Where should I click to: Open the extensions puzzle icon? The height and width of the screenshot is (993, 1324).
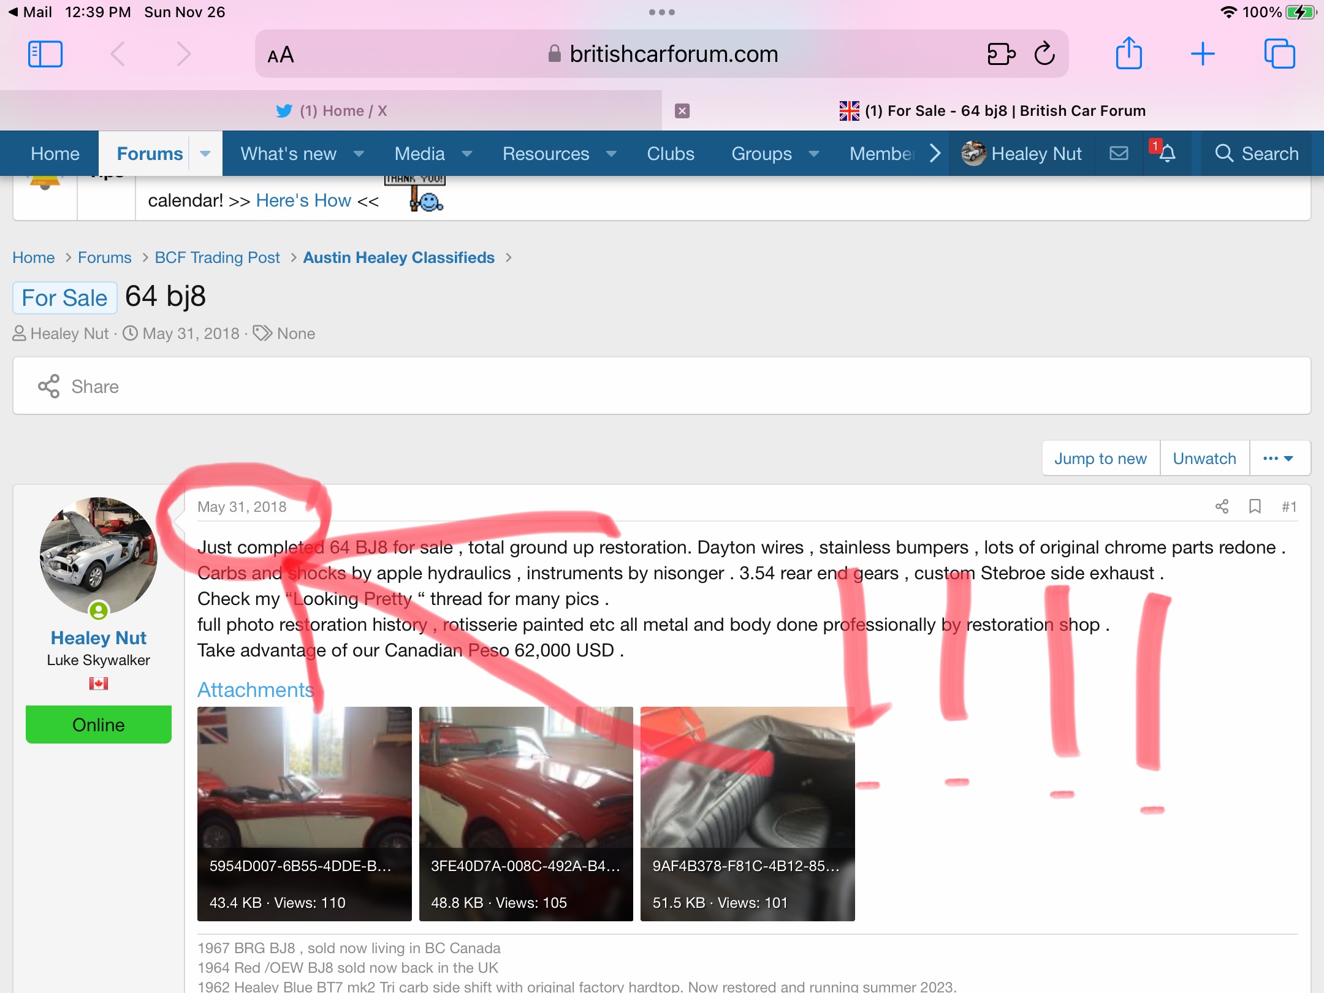(1001, 54)
